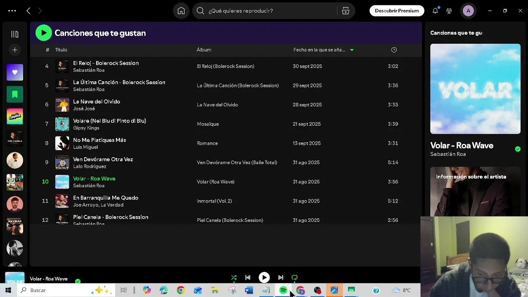Click the La Nave del Olvido cover thumbnail
Screen dimensions: 528x297
pyautogui.click(x=62, y=105)
